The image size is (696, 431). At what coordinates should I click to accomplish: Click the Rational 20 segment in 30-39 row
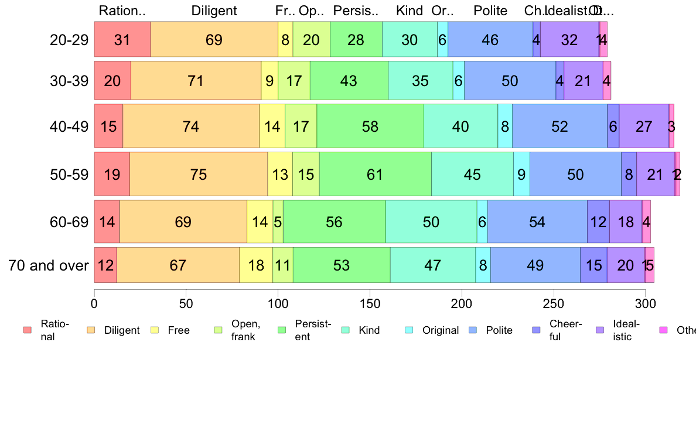tap(112, 80)
